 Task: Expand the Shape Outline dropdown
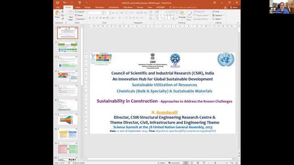201,15
